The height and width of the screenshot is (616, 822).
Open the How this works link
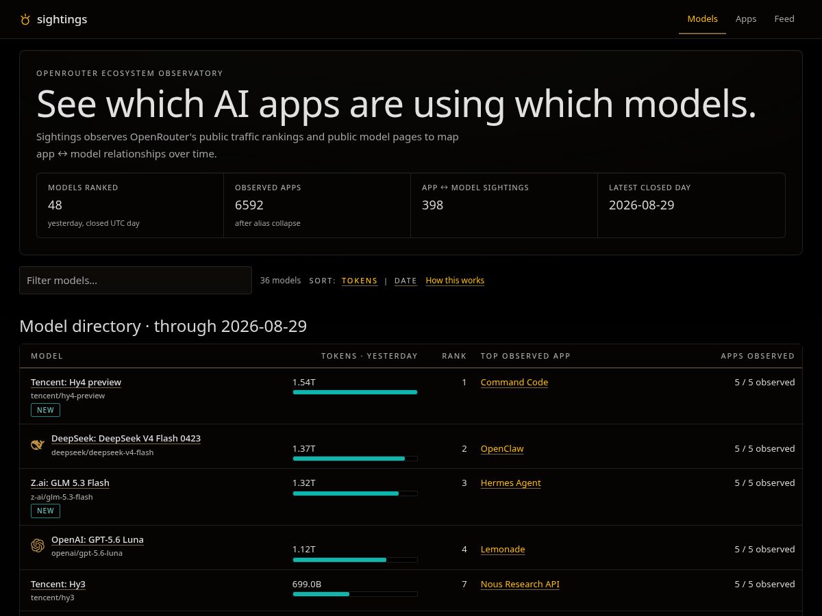click(x=455, y=281)
